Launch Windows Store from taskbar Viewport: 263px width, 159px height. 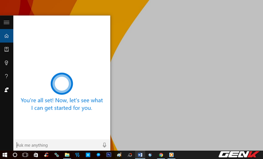coord(36,155)
